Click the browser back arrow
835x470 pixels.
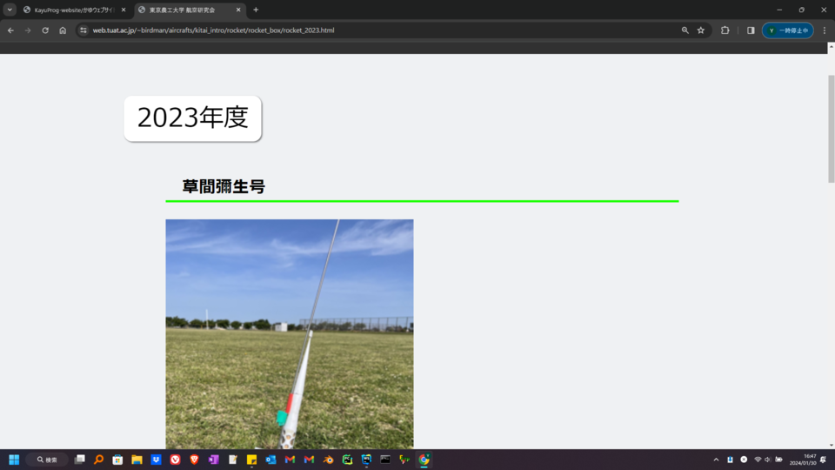point(10,30)
